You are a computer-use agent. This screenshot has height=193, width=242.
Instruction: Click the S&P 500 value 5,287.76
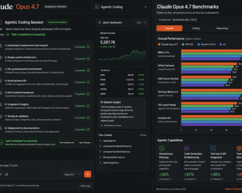pyautogui.click(x=108, y=42)
